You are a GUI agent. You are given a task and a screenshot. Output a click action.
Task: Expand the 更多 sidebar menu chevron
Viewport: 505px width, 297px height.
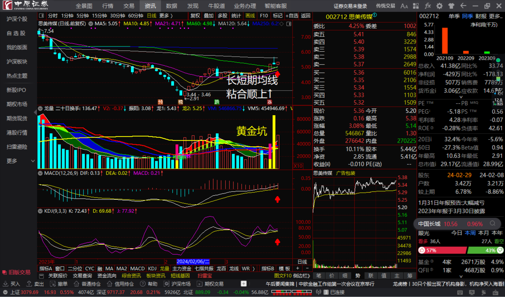(33, 161)
